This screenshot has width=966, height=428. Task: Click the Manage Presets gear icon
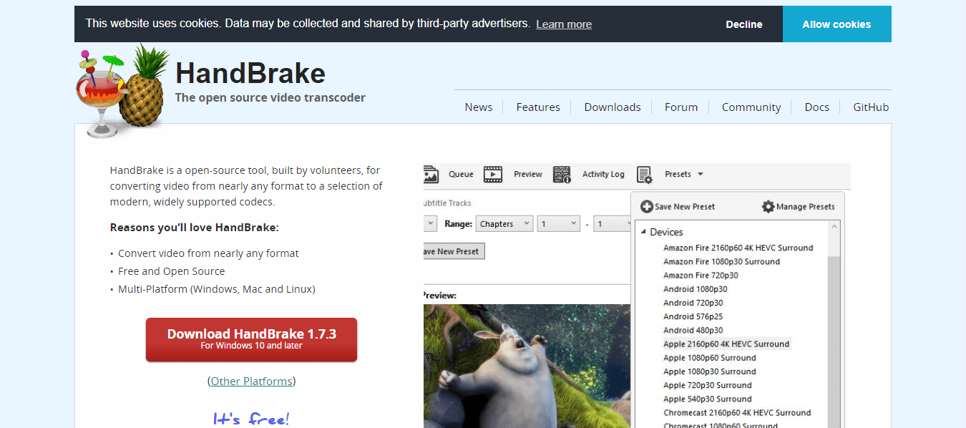768,206
